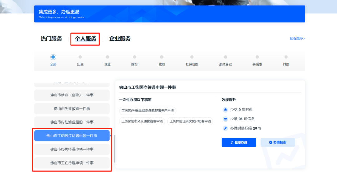Click the 少填信息 form icon

(x=225, y=119)
